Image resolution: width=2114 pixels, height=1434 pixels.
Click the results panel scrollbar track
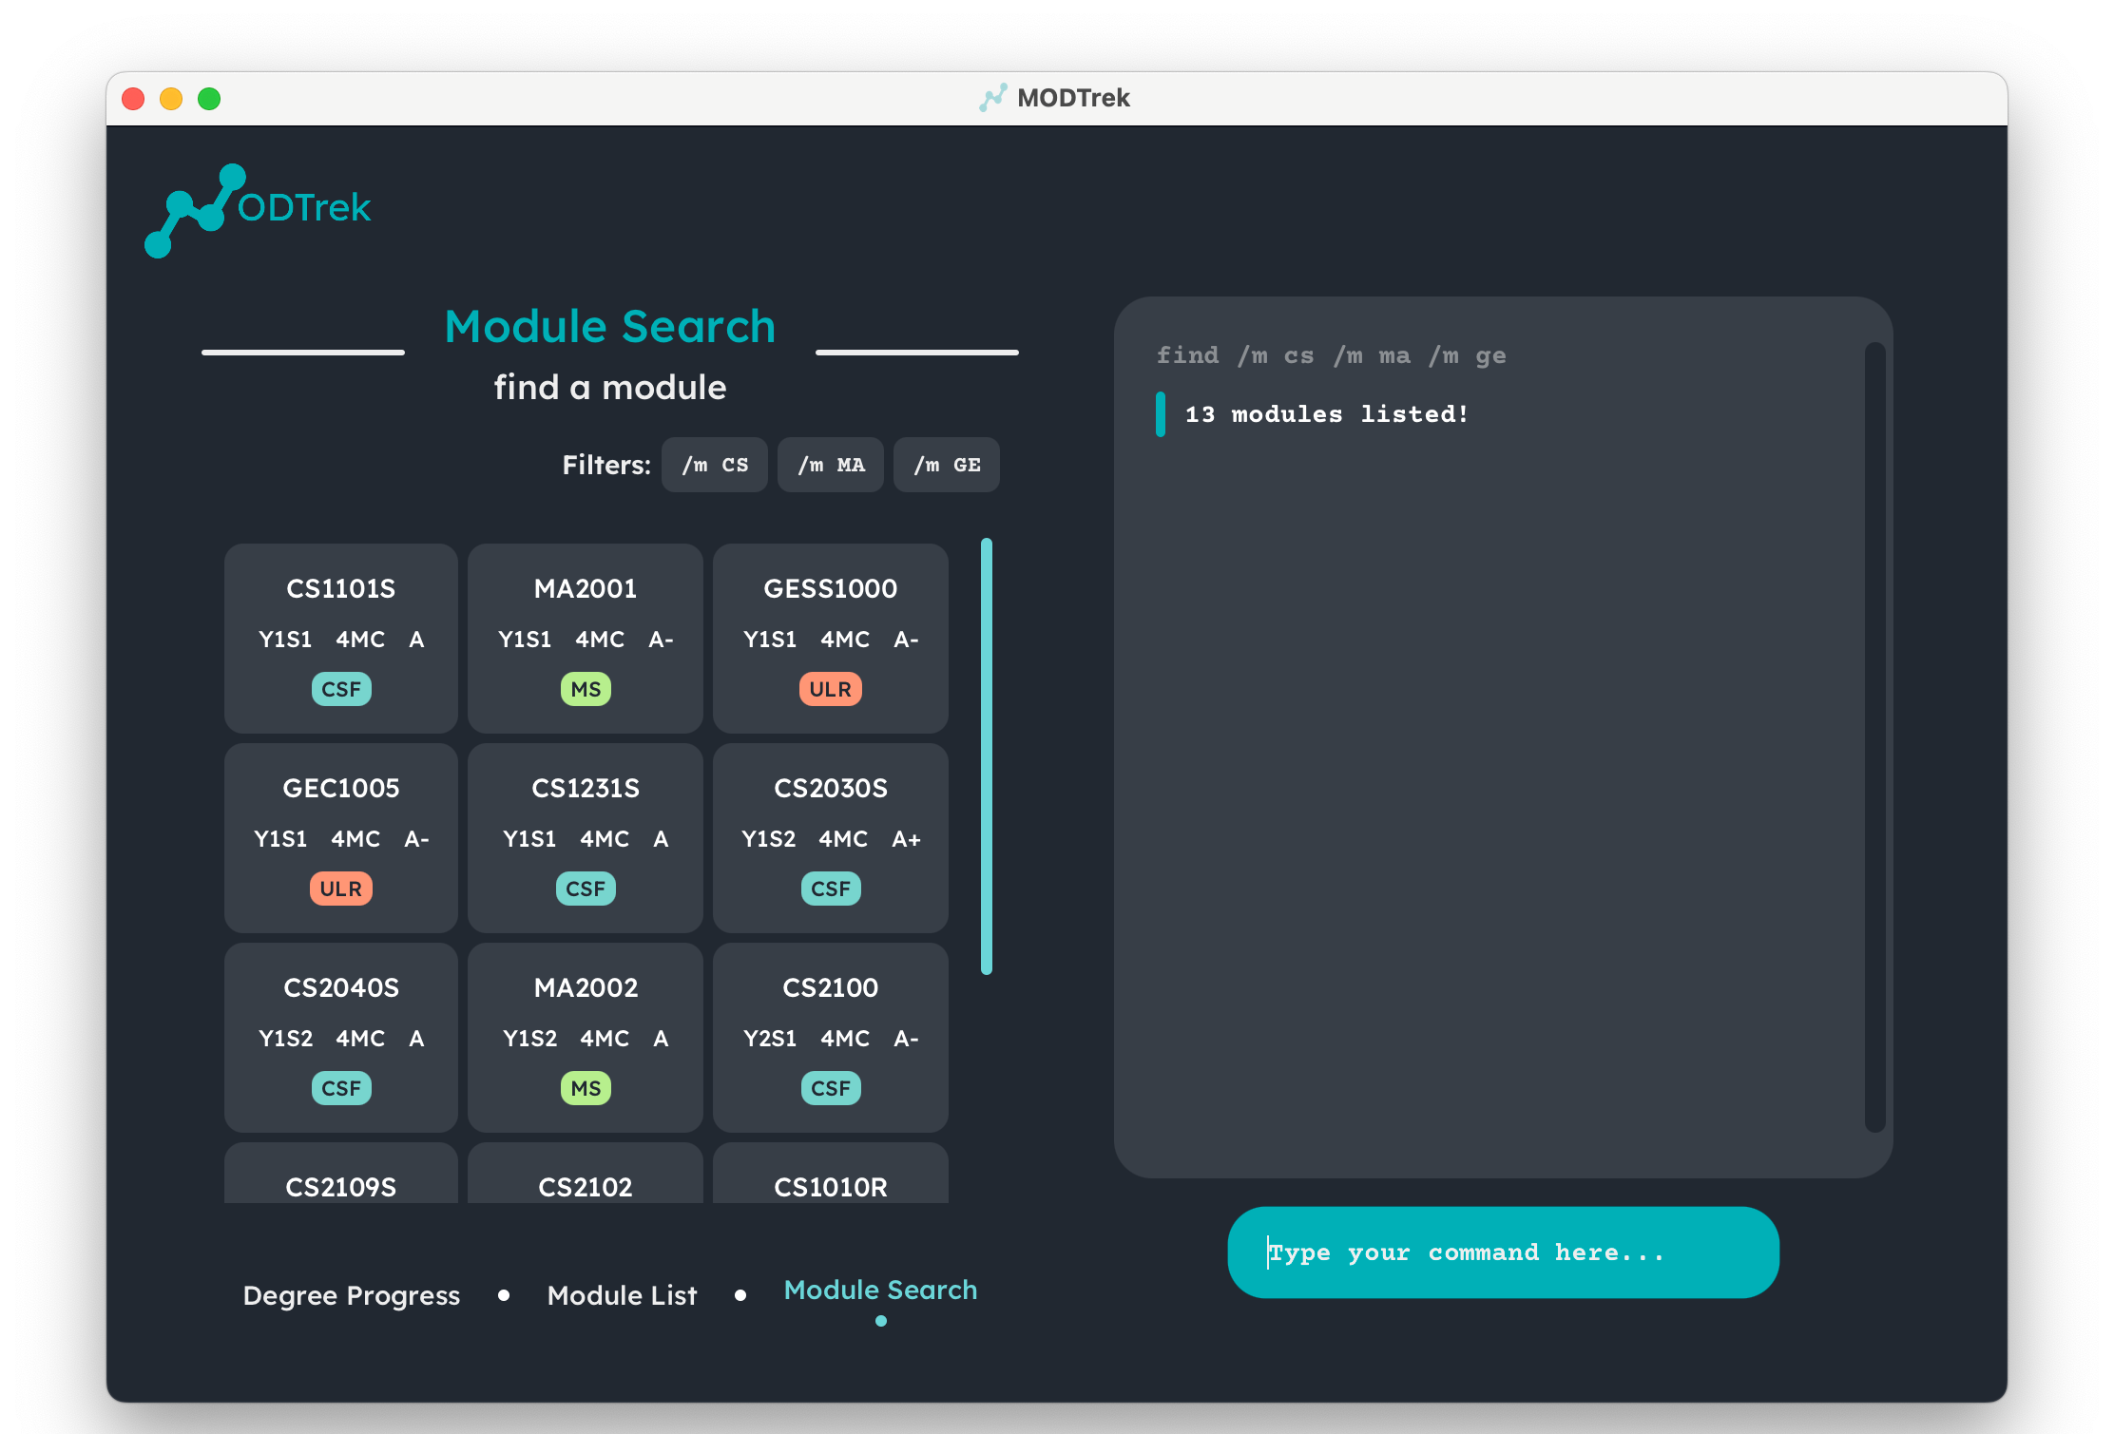(1874, 737)
